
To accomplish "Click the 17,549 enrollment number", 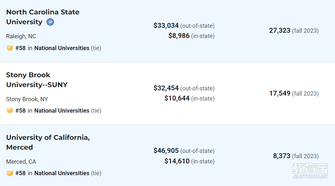I will coord(280,93).
